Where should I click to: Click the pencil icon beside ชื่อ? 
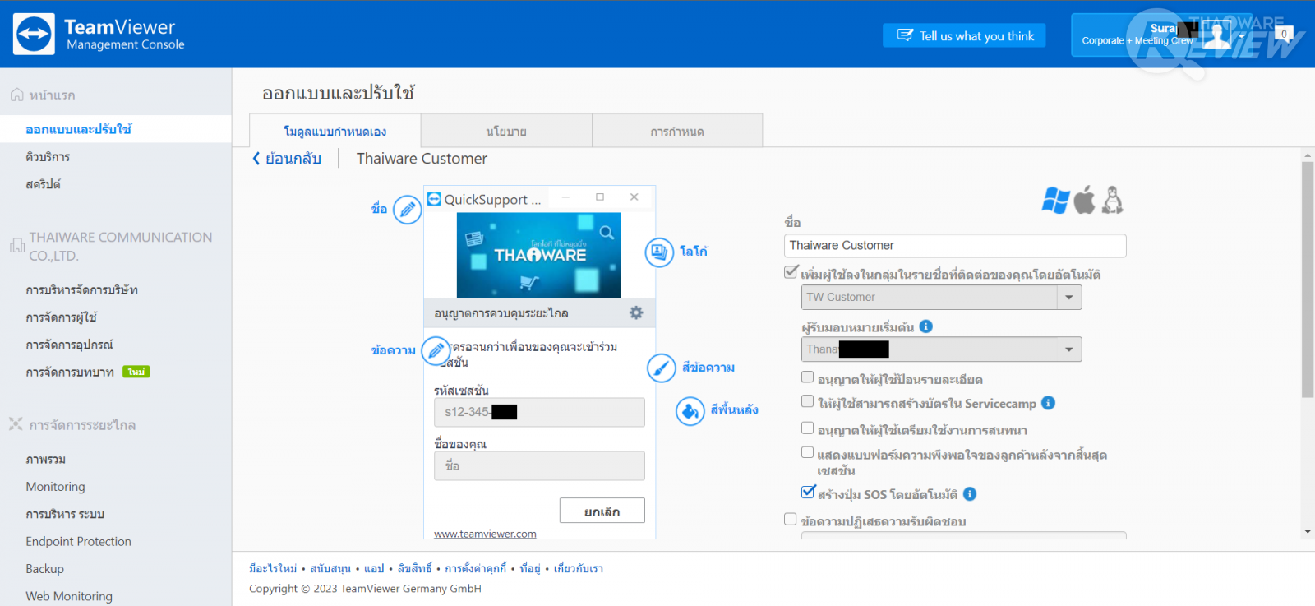tap(407, 210)
